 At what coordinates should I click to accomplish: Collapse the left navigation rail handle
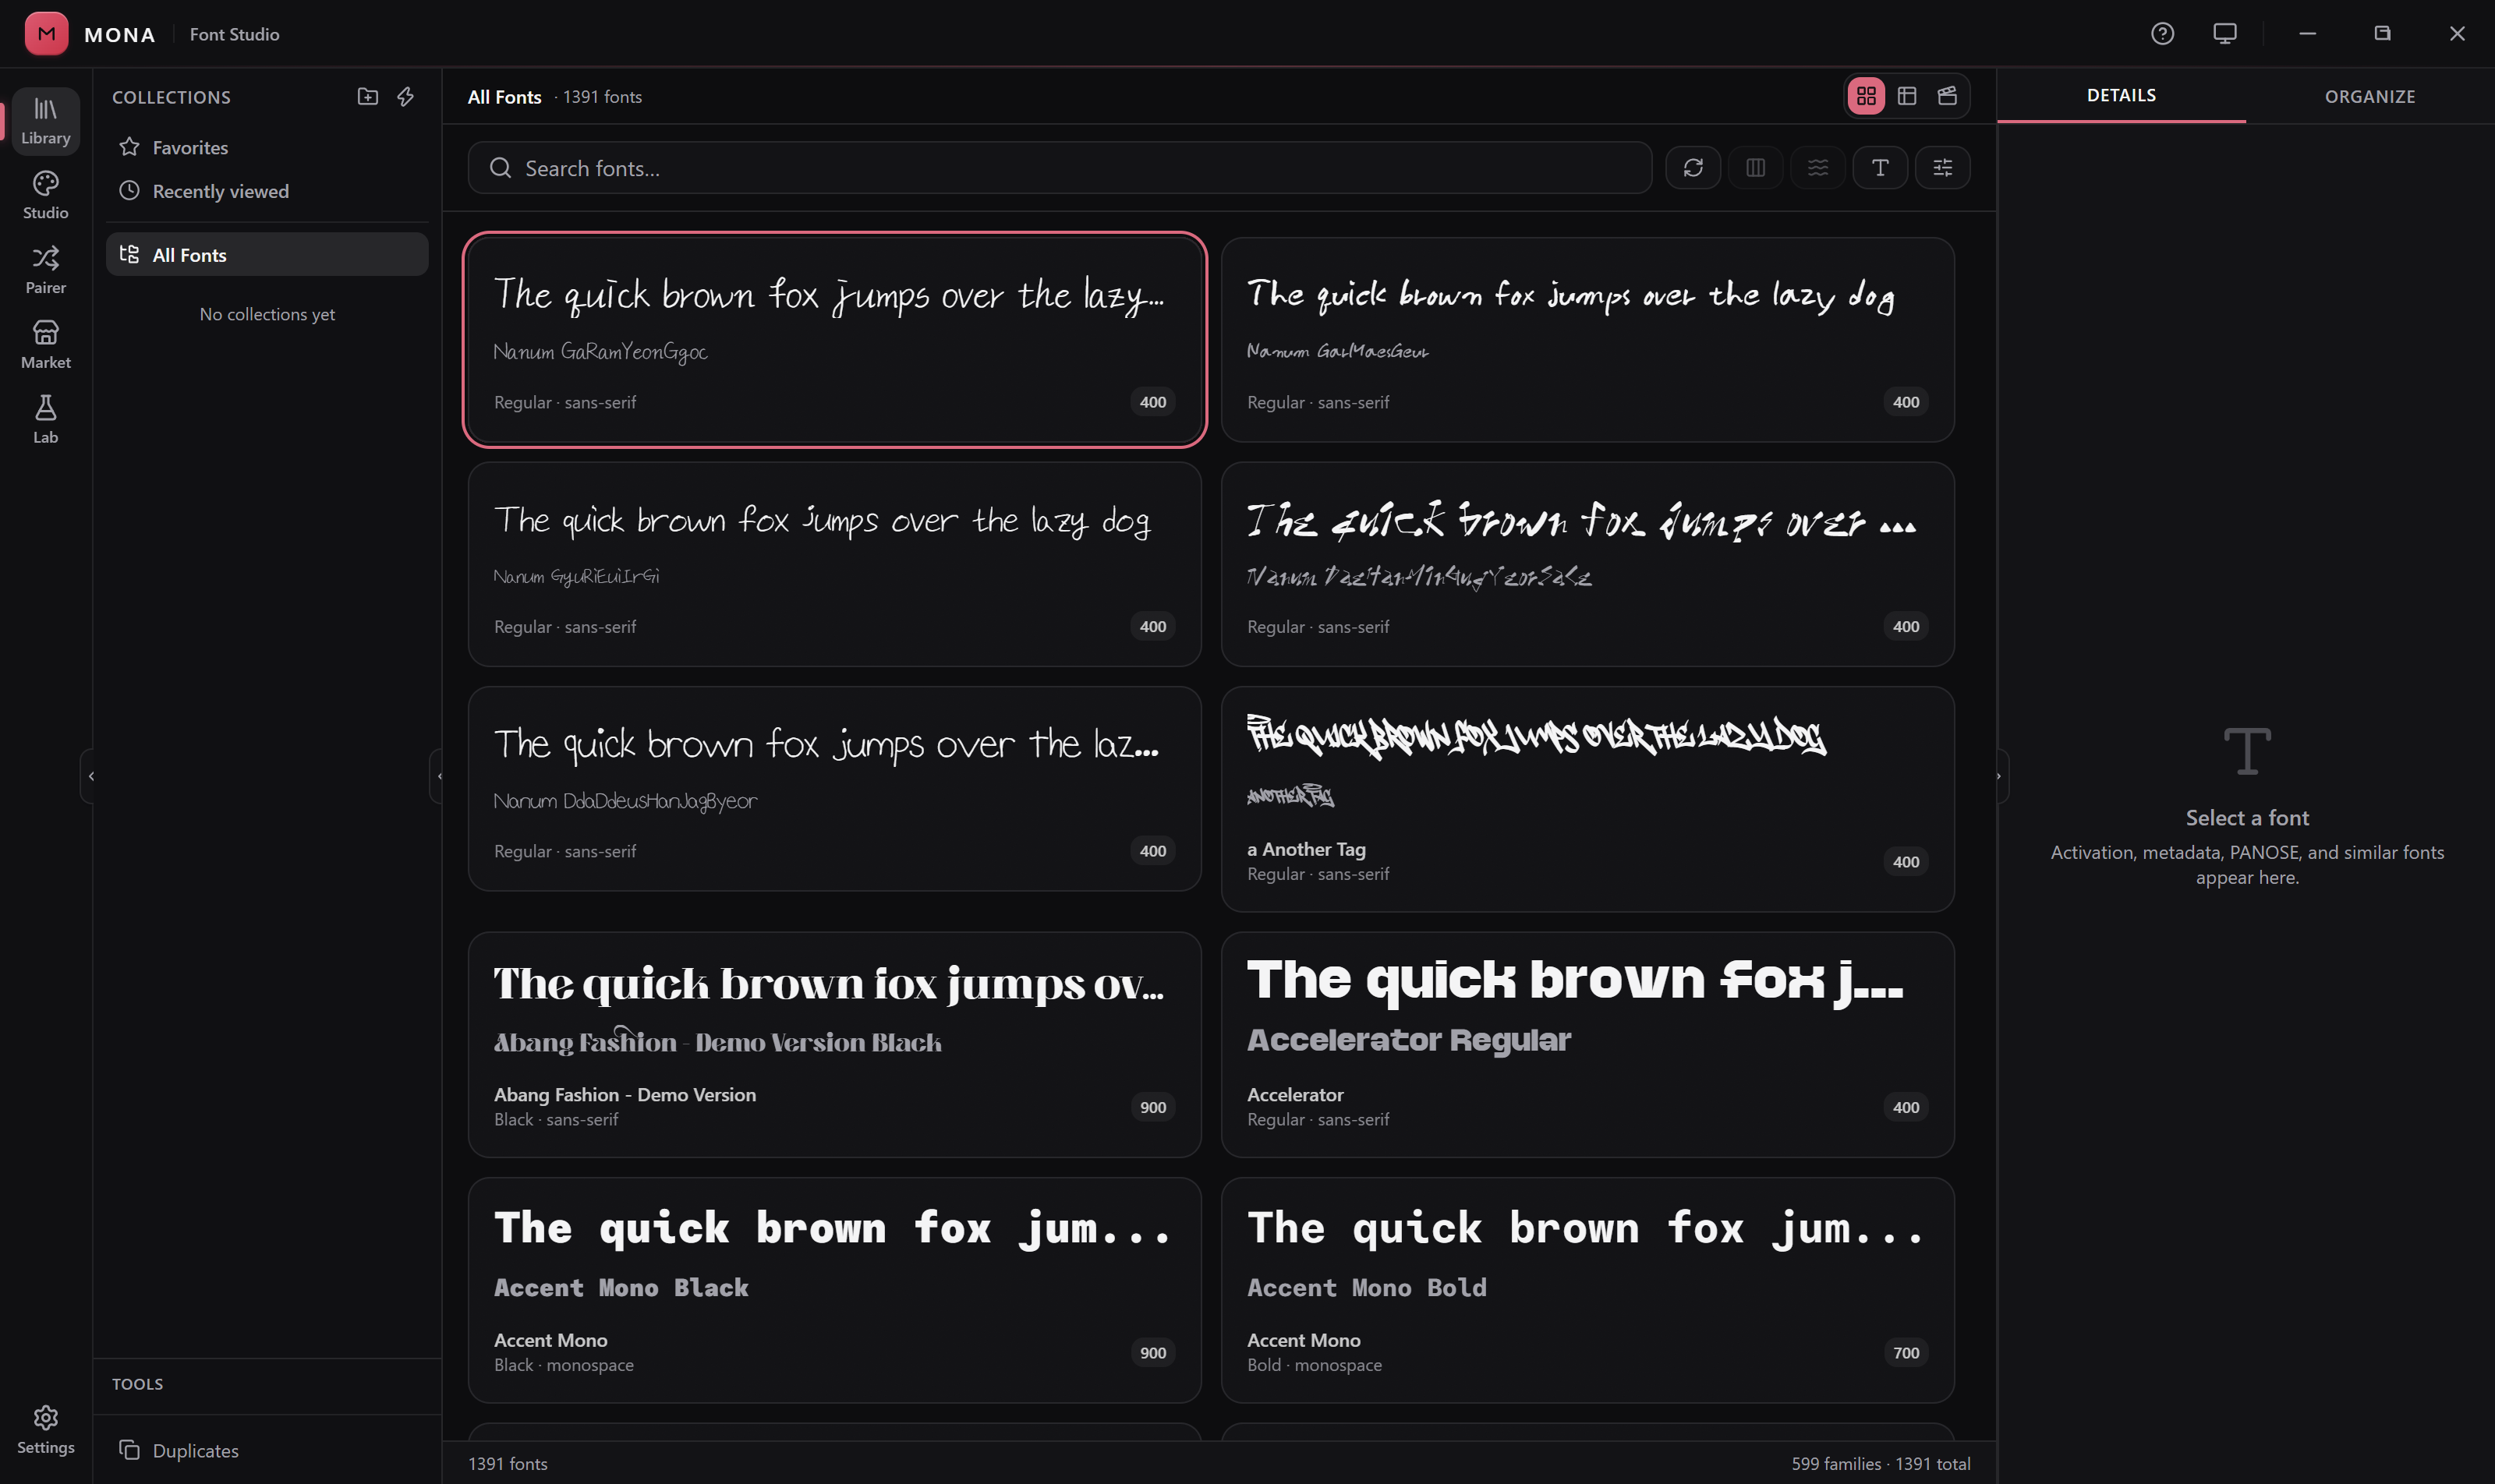[90, 776]
